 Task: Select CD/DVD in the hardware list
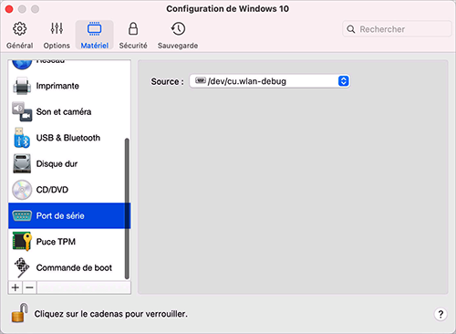69,190
